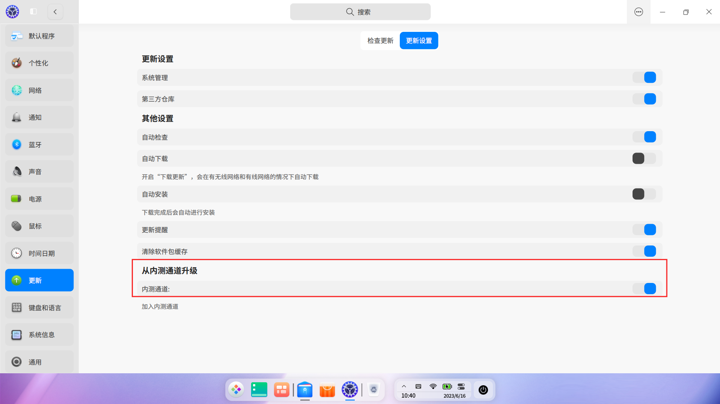Open 系统信息 system info
This screenshot has width=720, height=404.
(x=39, y=334)
